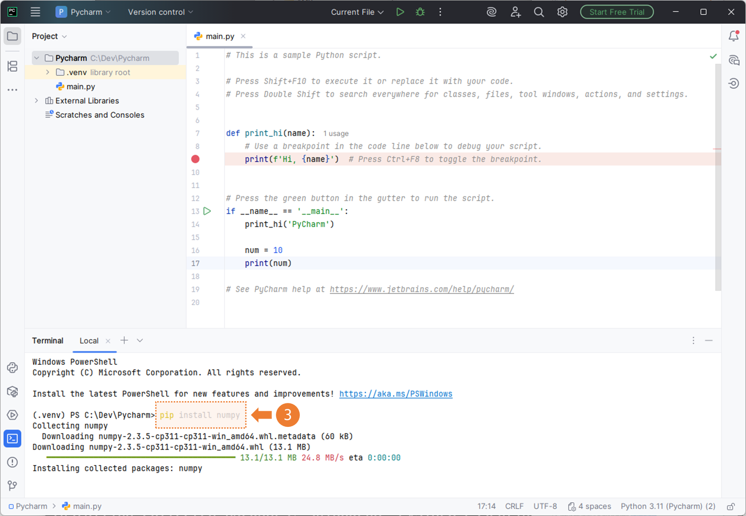Open the main hamburger menu
Viewport: 746px width, 516px height.
click(35, 12)
